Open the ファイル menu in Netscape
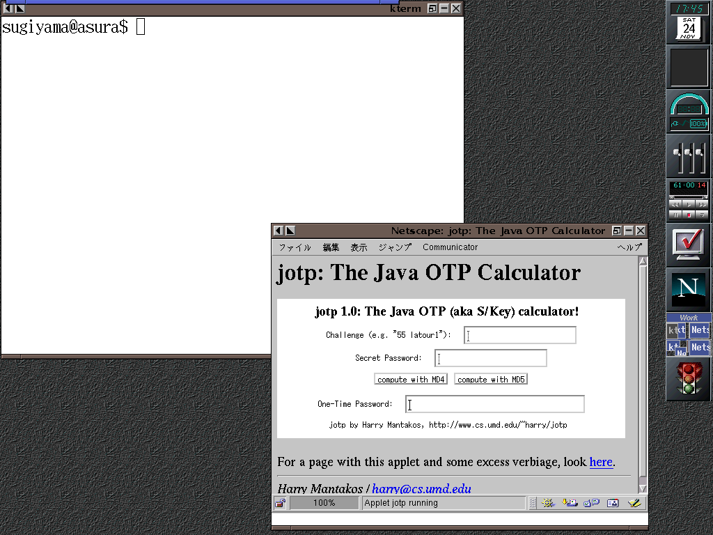713x535 pixels. [x=295, y=247]
